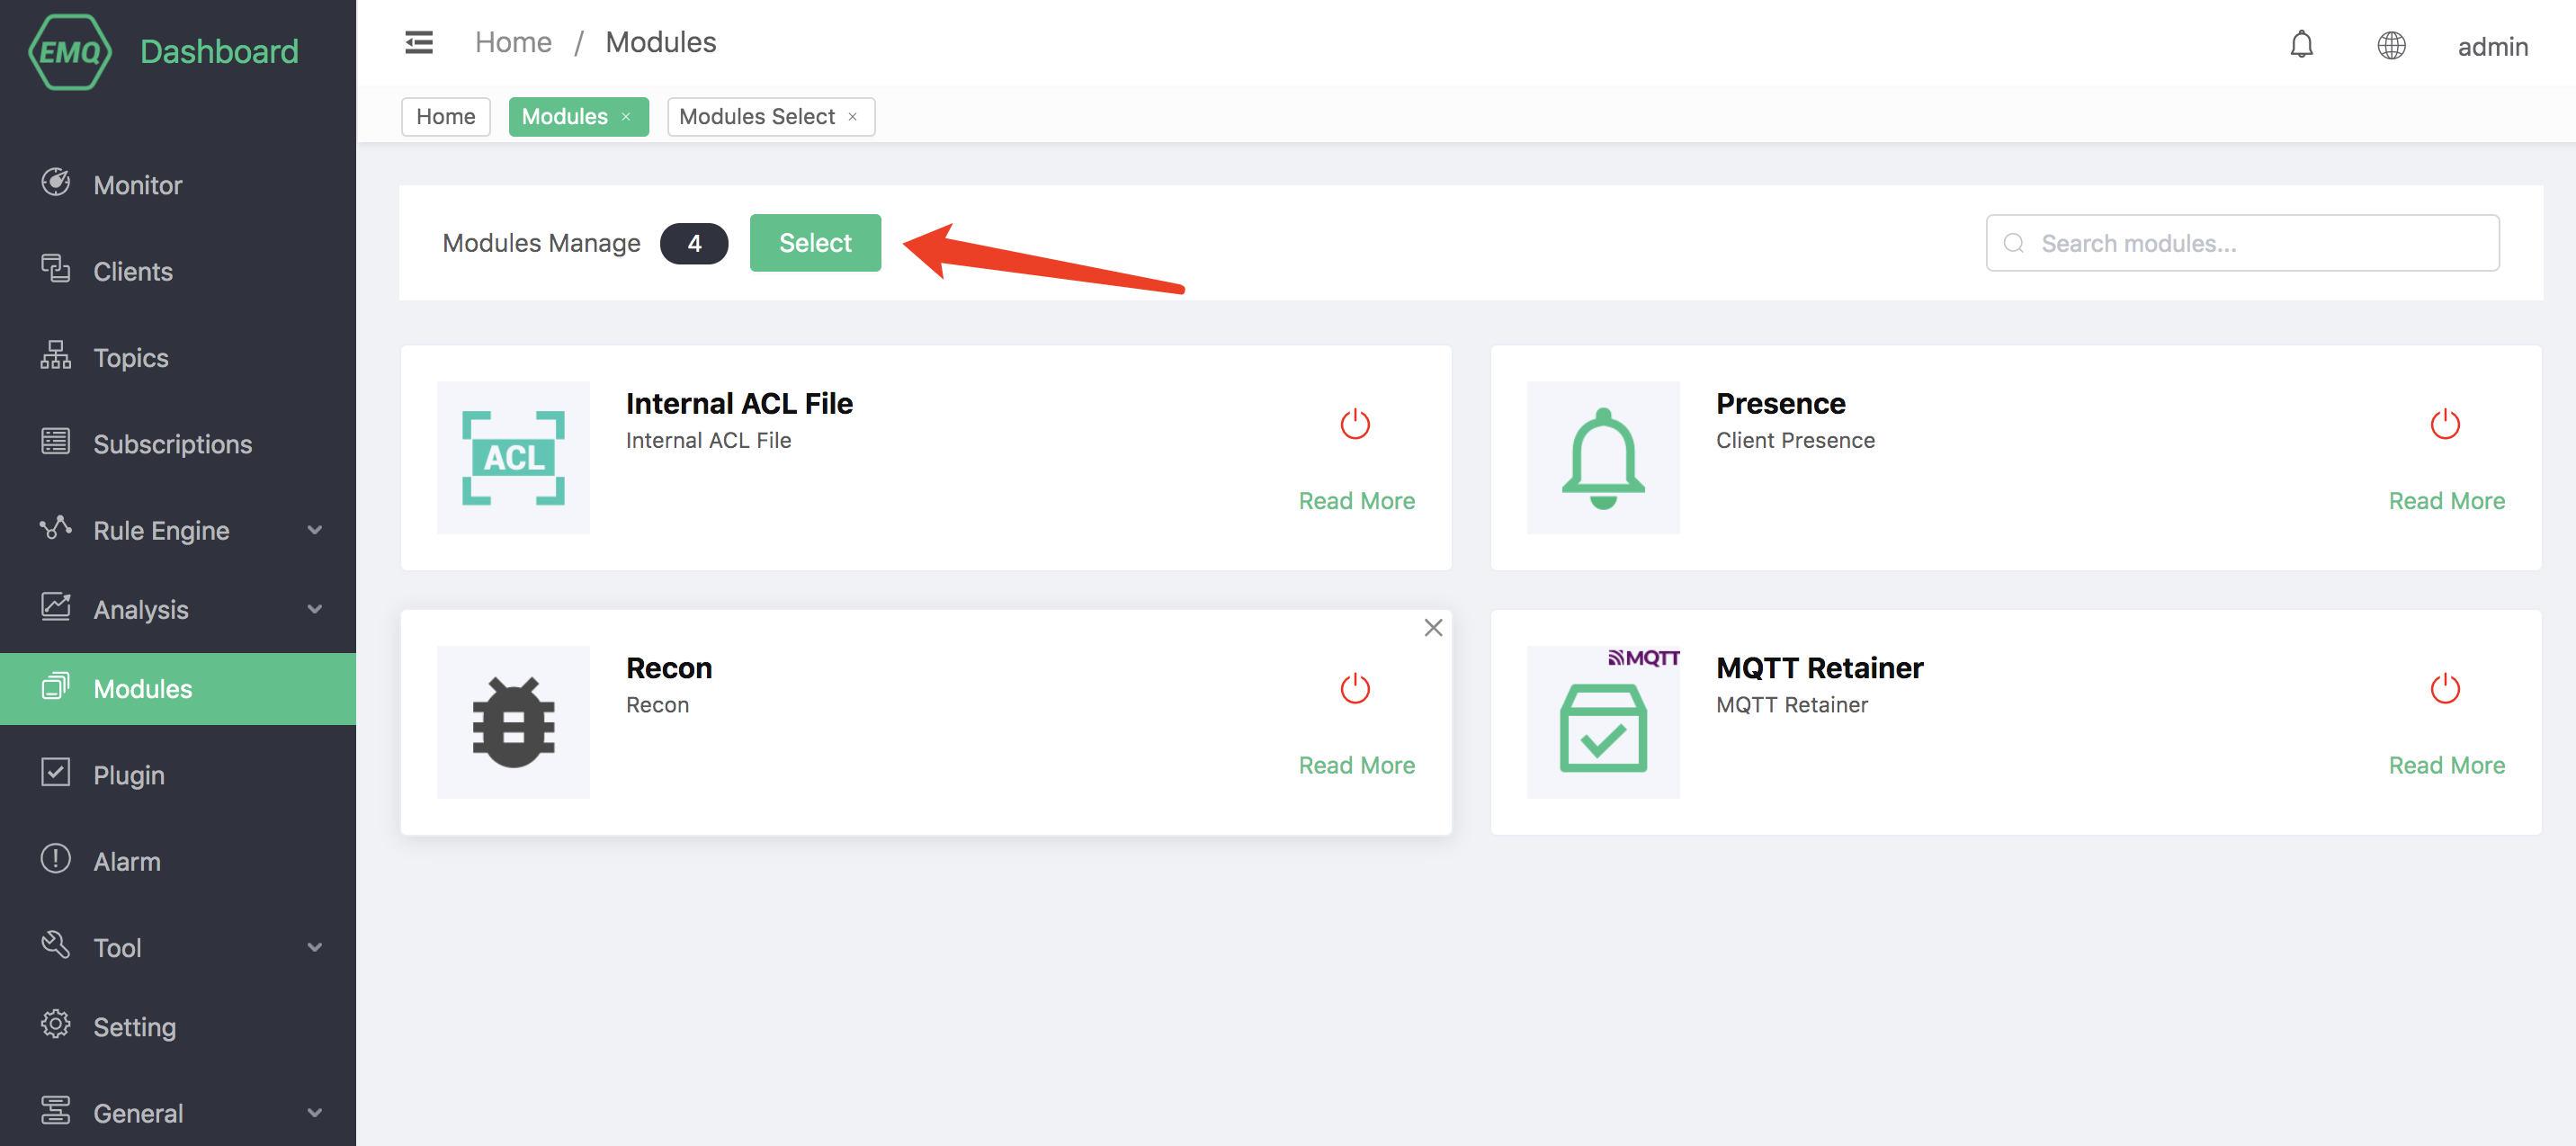Click the MQTT Retainer box thumbnail

pyautogui.click(x=1603, y=722)
